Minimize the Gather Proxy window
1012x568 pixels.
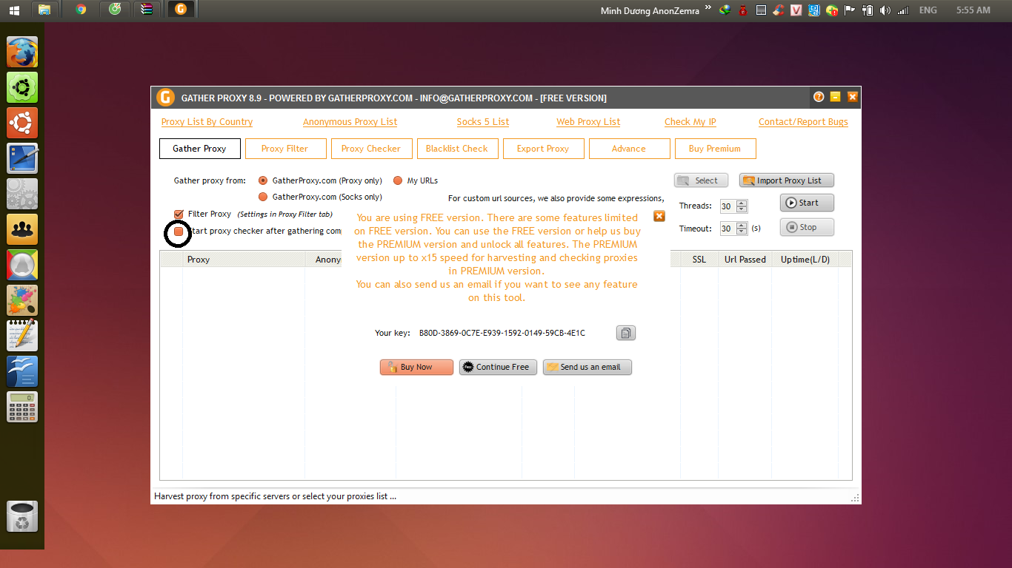[836, 97]
